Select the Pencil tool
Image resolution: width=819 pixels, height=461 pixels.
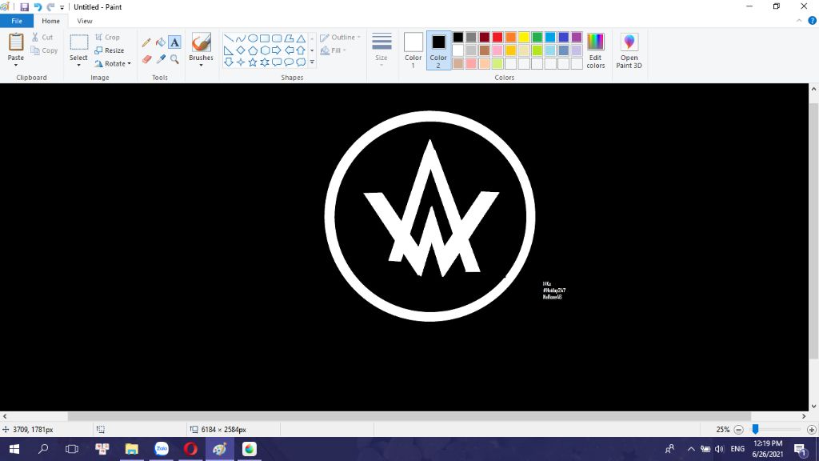point(146,42)
